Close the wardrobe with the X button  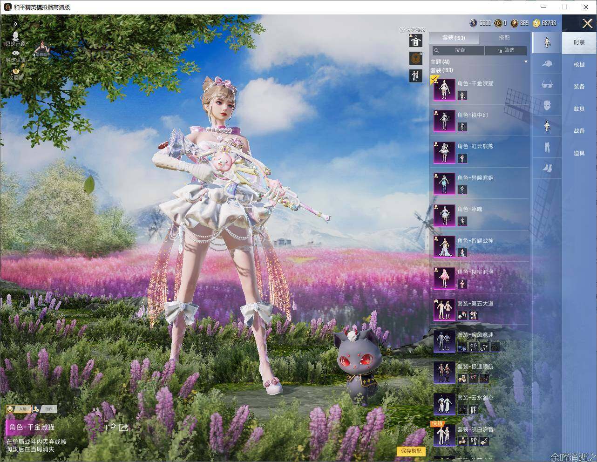tap(587, 23)
